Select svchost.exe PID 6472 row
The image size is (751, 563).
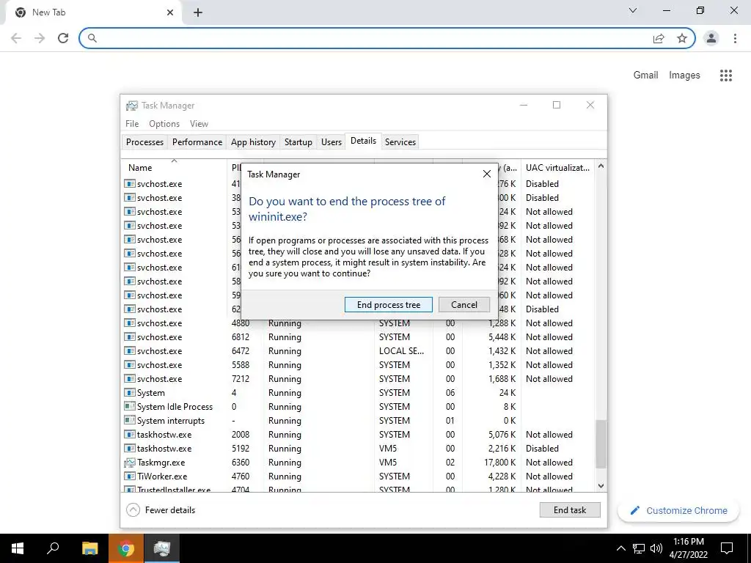coord(358,351)
